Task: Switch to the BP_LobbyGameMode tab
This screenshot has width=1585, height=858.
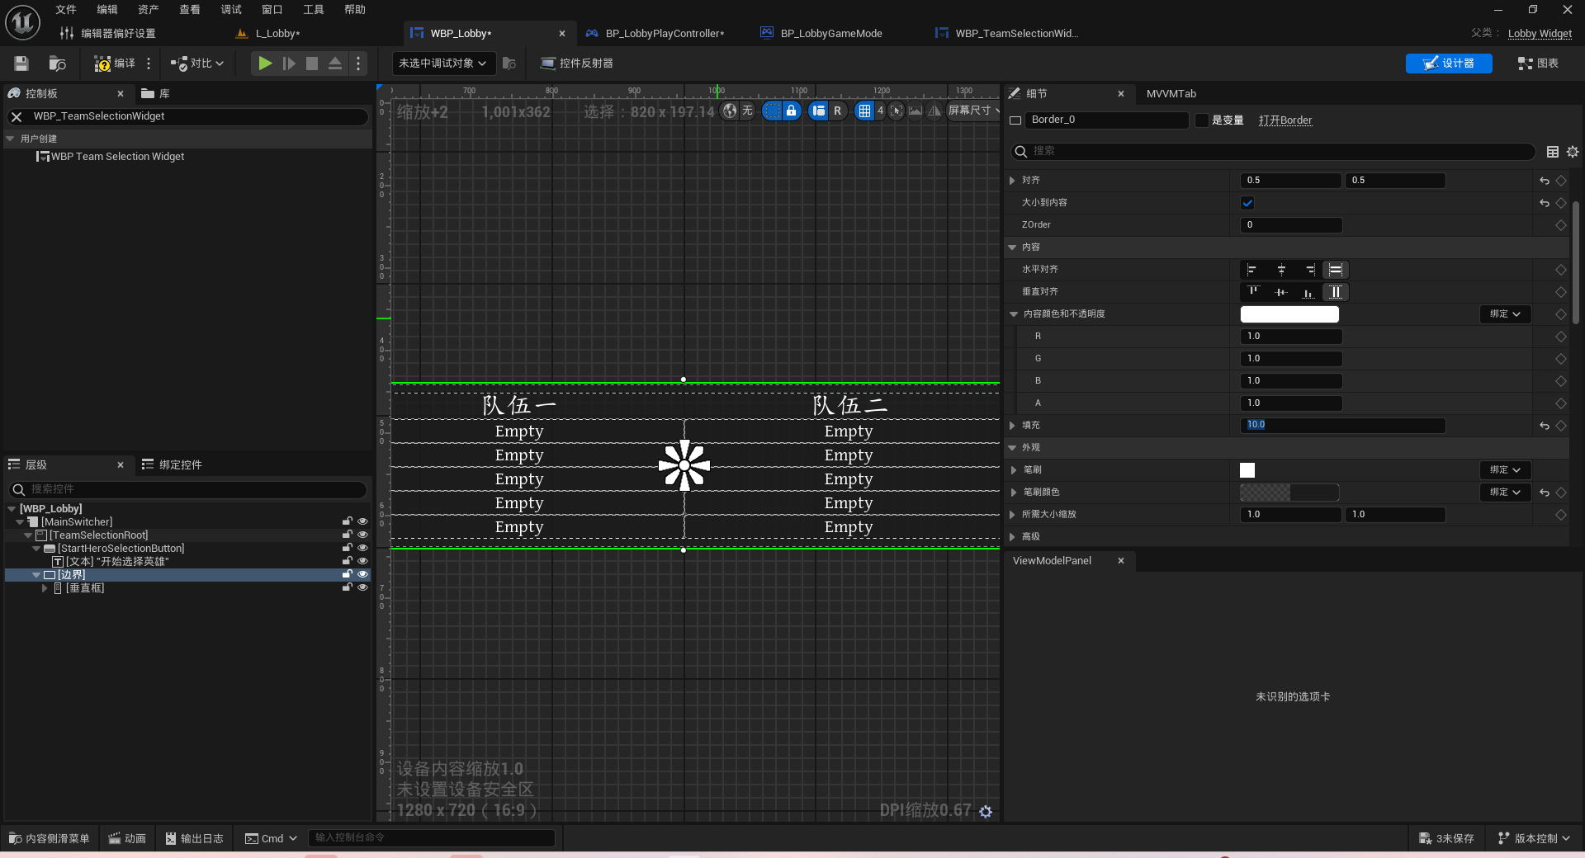Action: (x=830, y=34)
